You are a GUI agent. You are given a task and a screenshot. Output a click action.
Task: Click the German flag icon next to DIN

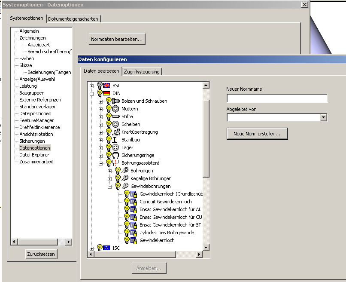point(106,93)
